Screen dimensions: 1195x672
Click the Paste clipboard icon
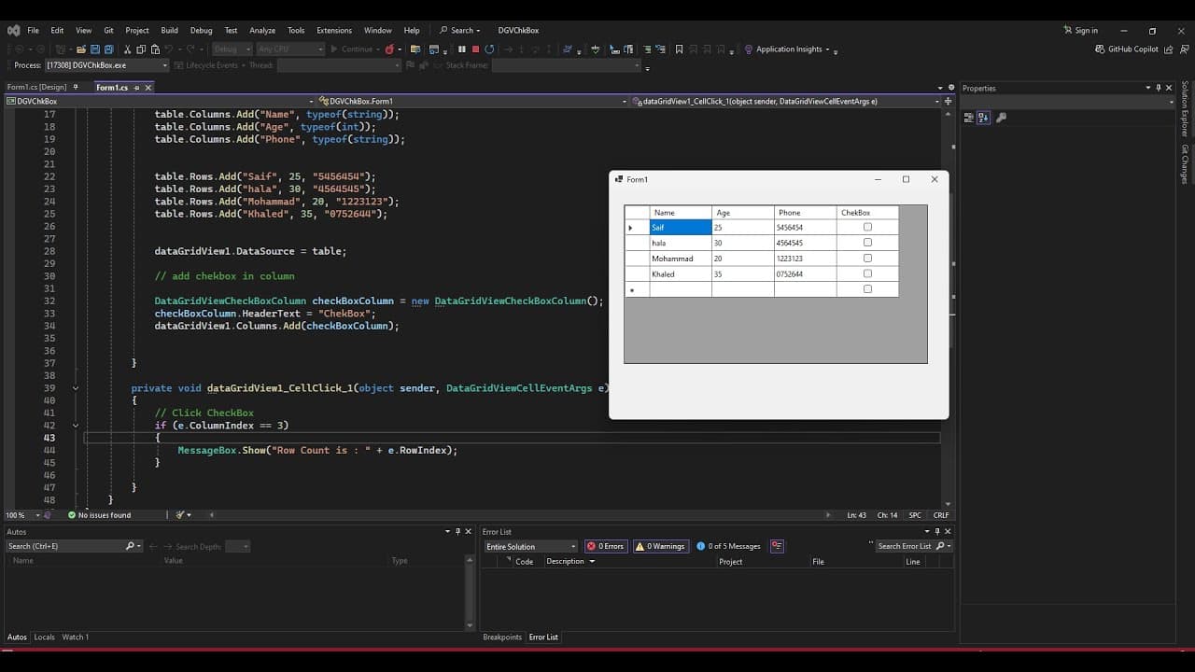pyautogui.click(x=154, y=49)
